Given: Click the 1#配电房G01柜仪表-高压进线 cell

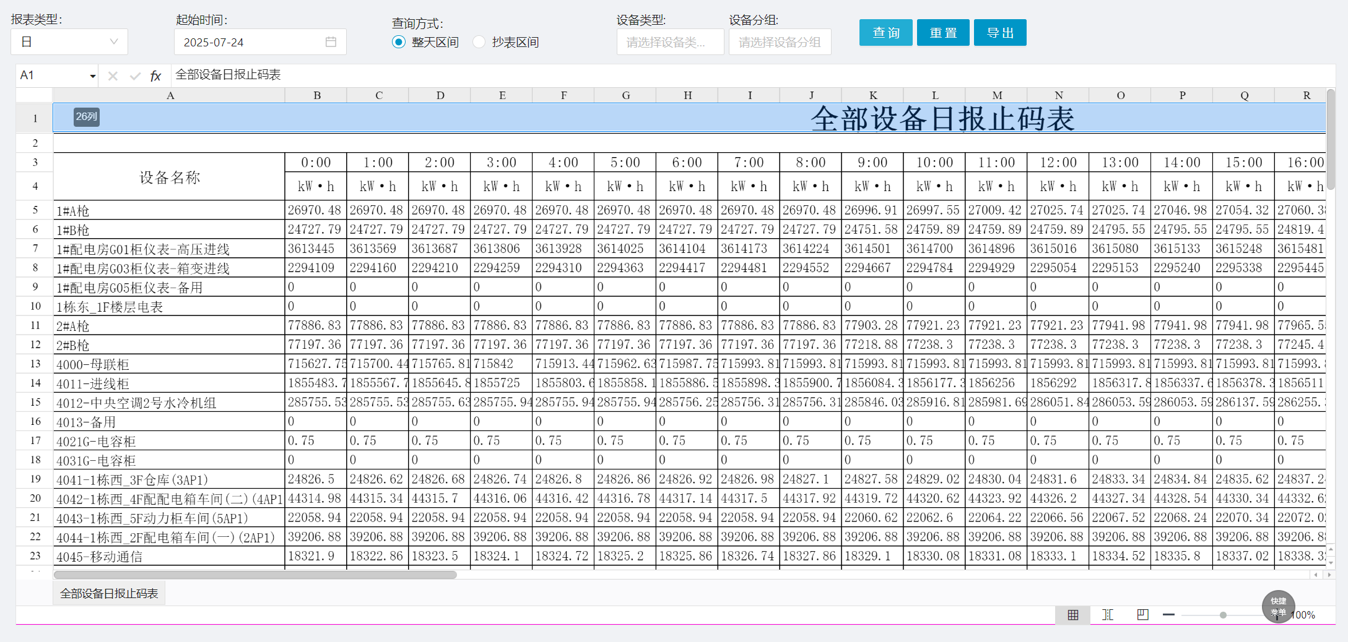Looking at the screenshot, I should [x=169, y=249].
